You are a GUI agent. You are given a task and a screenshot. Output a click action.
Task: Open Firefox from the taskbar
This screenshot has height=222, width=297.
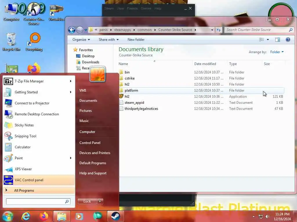(x=44, y=216)
